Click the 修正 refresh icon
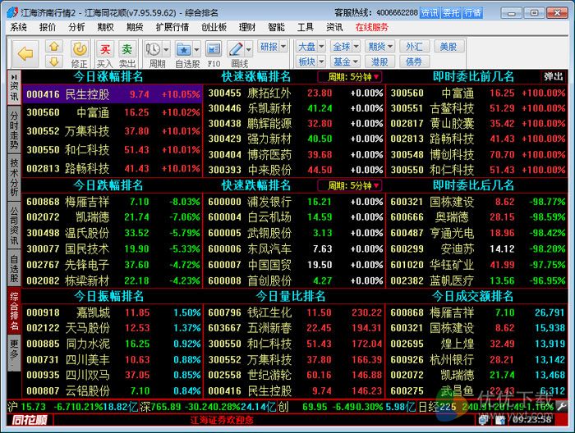Viewport: 575px width, 433px height. pyautogui.click(x=80, y=49)
